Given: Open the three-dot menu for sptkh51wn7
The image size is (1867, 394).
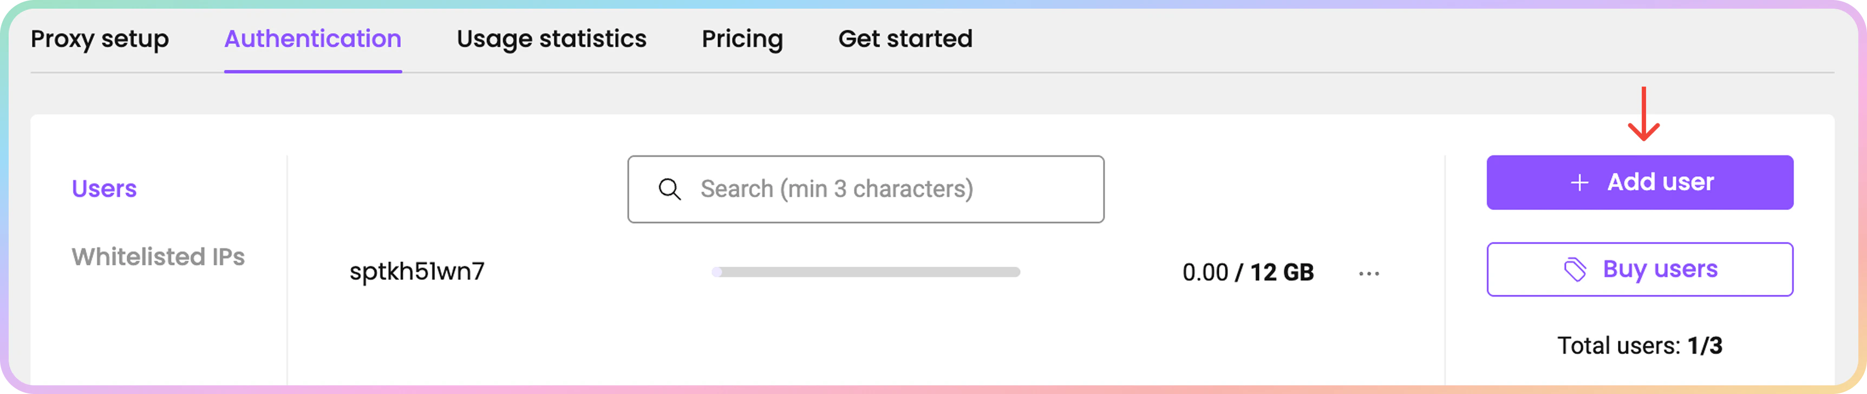Looking at the screenshot, I should (1368, 273).
